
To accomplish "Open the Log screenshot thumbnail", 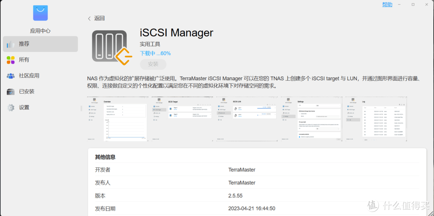I will (376, 119).
